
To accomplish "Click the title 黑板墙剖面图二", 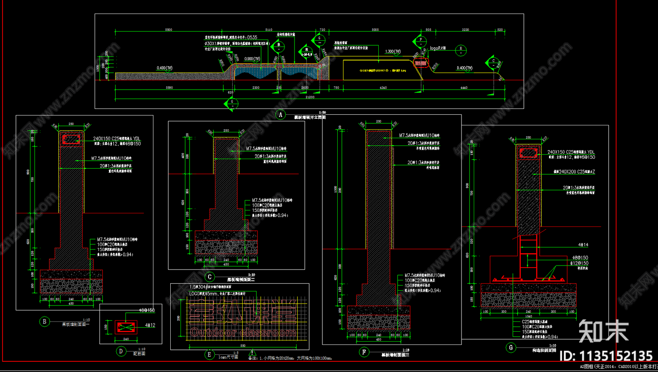I will 241,280.
